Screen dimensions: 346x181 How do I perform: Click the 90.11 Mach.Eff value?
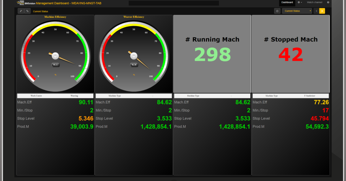coord(86,102)
